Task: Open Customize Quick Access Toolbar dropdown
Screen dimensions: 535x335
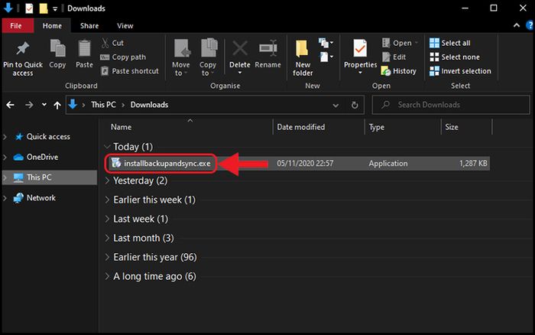Action: click(55, 9)
